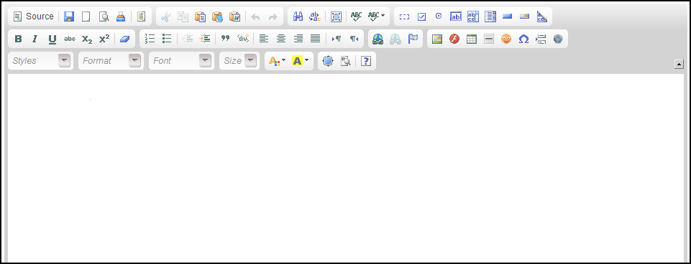This screenshot has width=691, height=264.
Task: Toggle Superscript formatting
Action: (x=104, y=39)
